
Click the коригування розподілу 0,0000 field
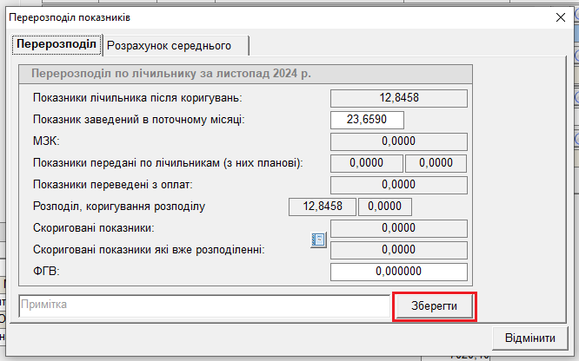(x=385, y=207)
